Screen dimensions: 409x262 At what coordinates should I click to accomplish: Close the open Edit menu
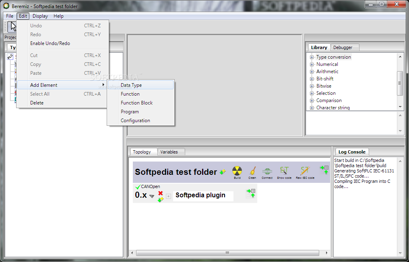tap(23, 16)
